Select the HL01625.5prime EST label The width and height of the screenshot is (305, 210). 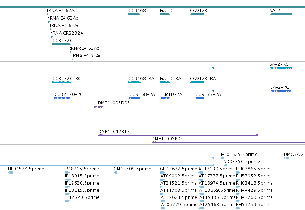pyautogui.click(x=239, y=155)
